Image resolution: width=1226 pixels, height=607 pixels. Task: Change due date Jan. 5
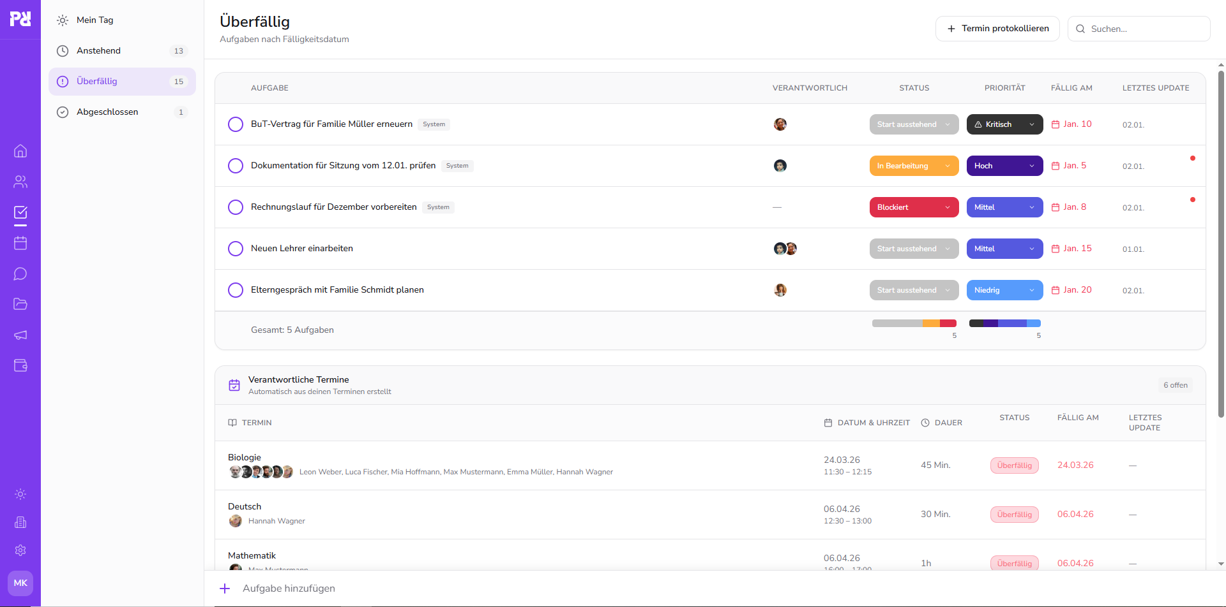1069,166
